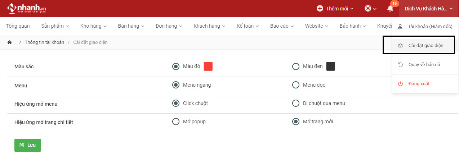Click the red color swatch
The height and width of the screenshot is (160, 459).
tap(208, 67)
